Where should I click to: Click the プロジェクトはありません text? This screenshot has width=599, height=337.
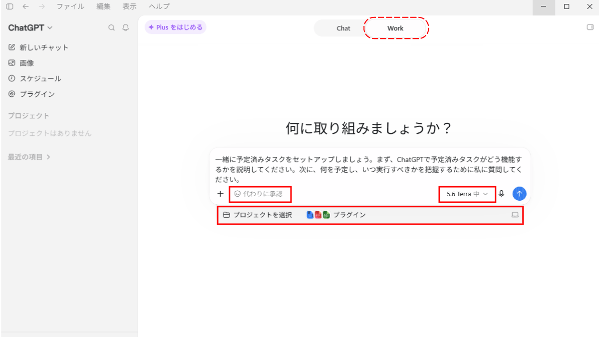(x=49, y=133)
